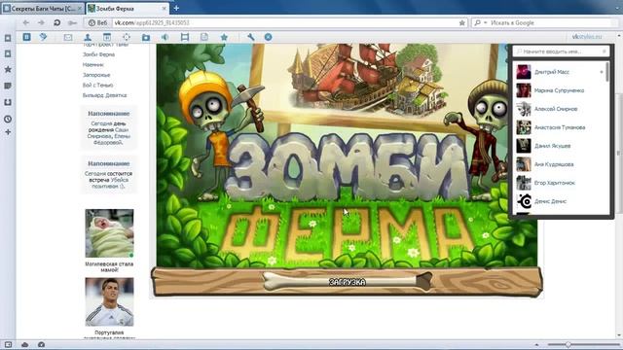
Task: Open the wrench settings toolbar icon
Action: (x=251, y=37)
